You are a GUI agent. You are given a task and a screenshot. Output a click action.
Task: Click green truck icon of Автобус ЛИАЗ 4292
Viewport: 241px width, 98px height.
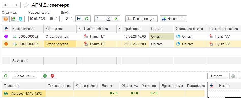(6, 93)
